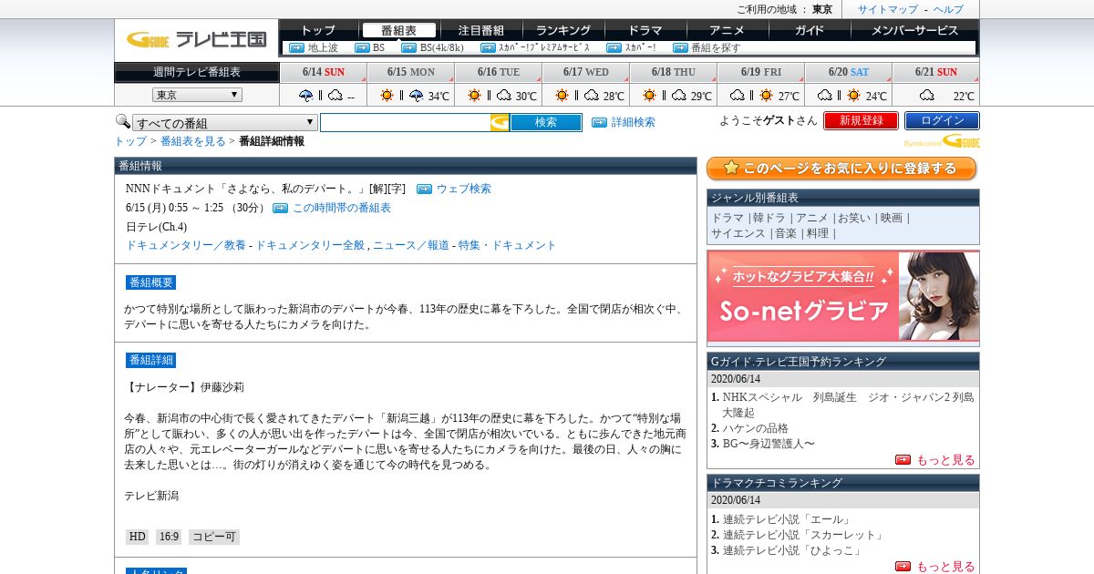
Task: Select 6/21 SUN date tab
Action: [935, 72]
